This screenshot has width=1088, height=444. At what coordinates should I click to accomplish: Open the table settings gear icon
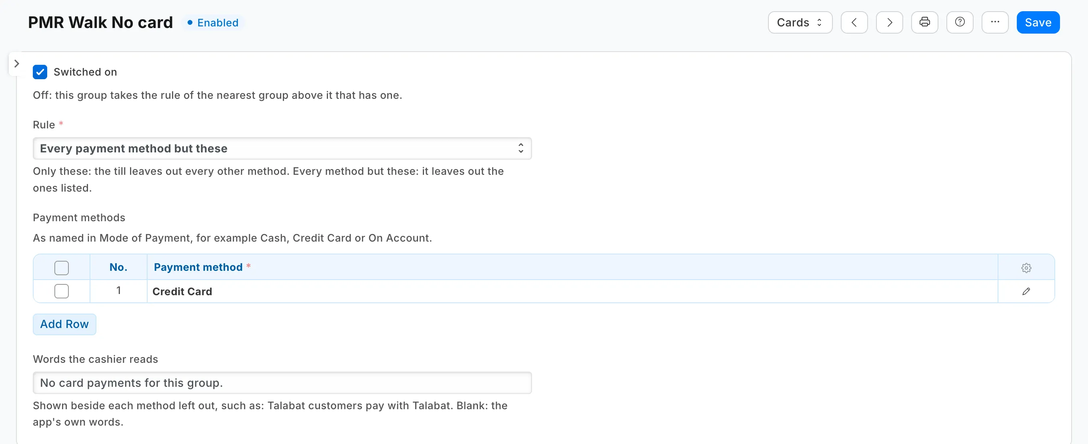point(1026,268)
